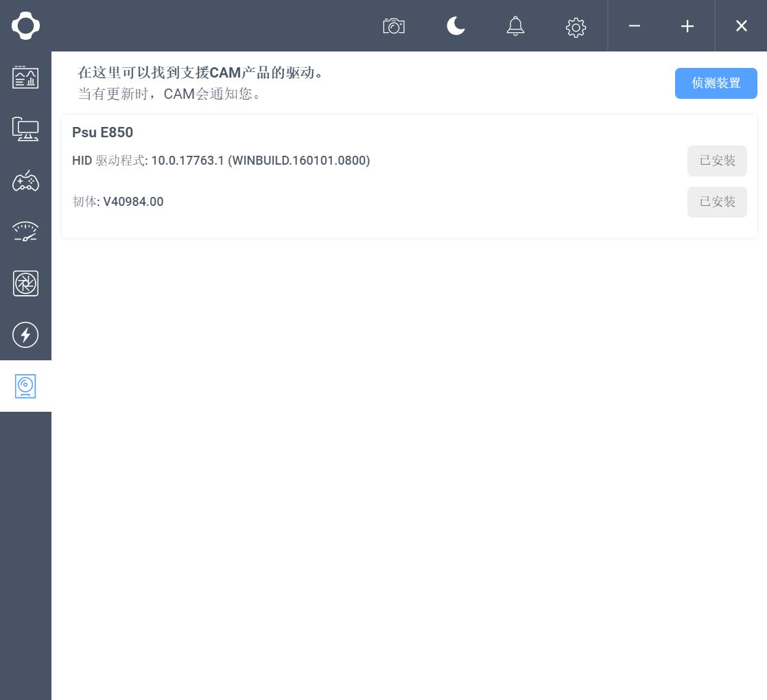Open the screenshot camera tool
This screenshot has width=767, height=700.
(393, 26)
